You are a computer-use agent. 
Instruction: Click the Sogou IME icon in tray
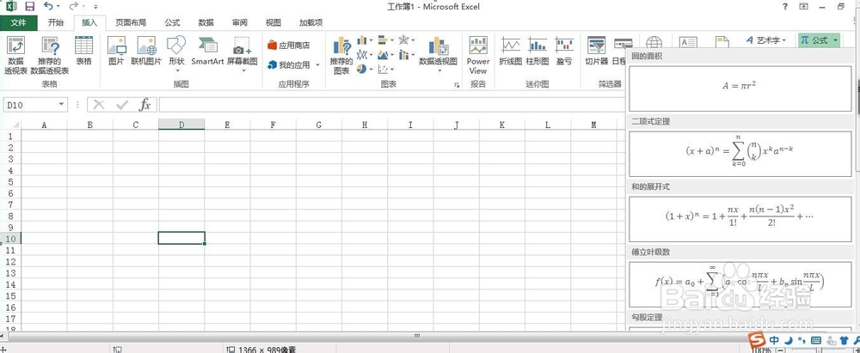[x=758, y=339]
